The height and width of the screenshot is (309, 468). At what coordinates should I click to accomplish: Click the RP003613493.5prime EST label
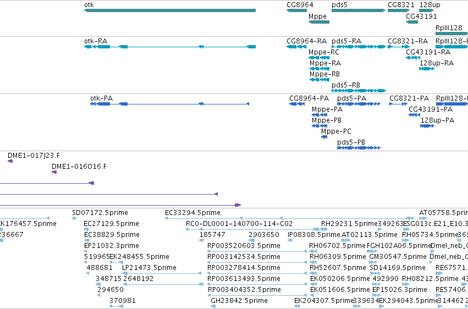click(x=244, y=279)
